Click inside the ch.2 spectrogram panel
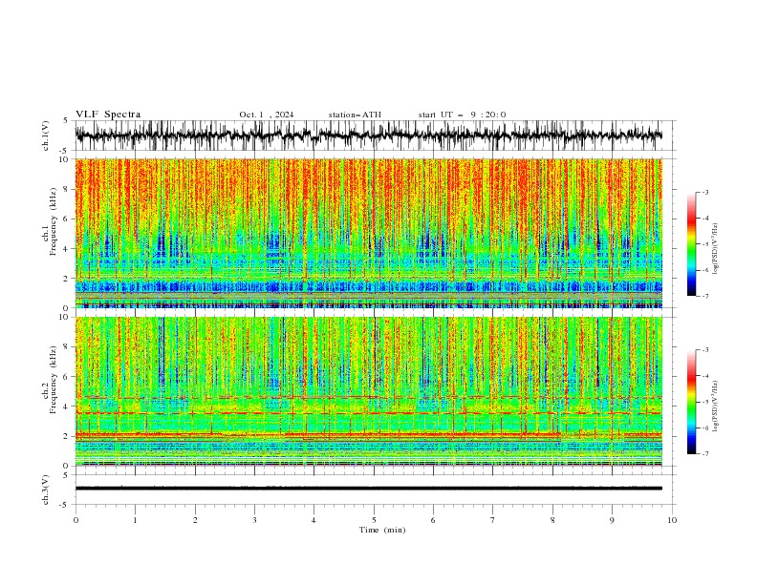The width and height of the screenshot is (757, 584). pos(369,391)
